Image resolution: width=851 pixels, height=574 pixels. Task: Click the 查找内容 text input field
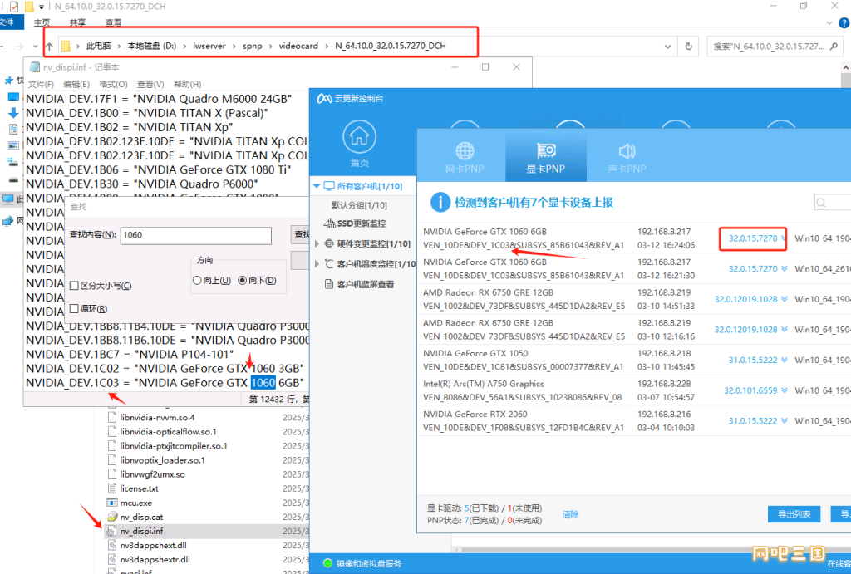(195, 236)
